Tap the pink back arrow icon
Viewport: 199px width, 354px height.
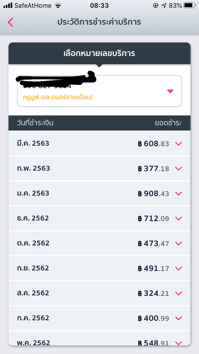click(11, 22)
